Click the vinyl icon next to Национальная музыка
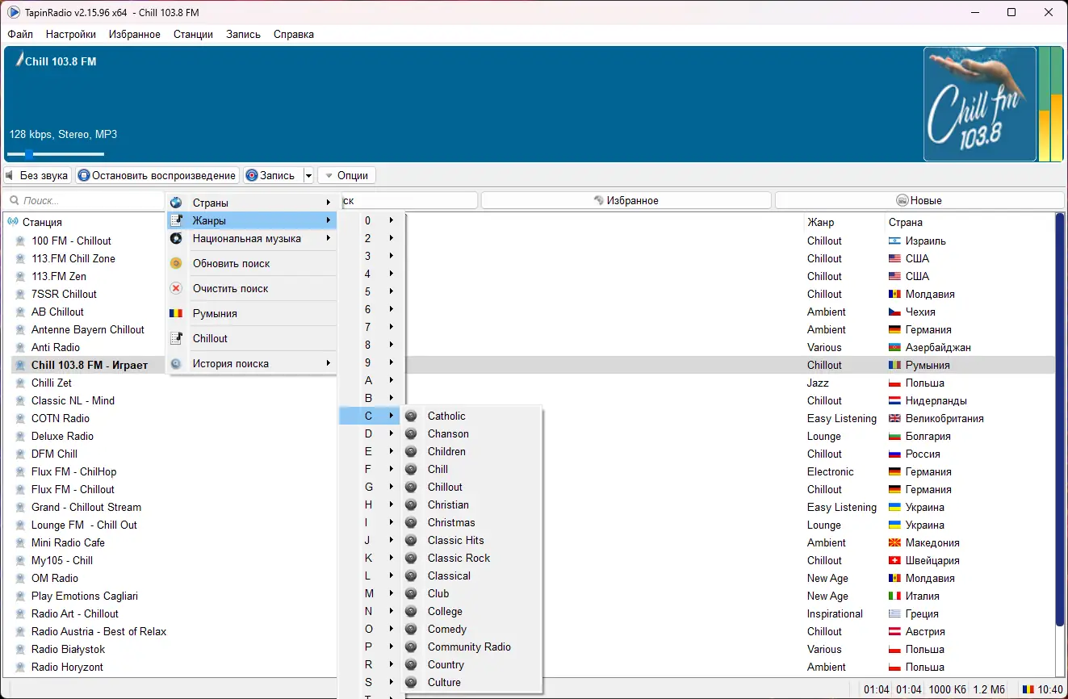1068x699 pixels. [x=176, y=238]
